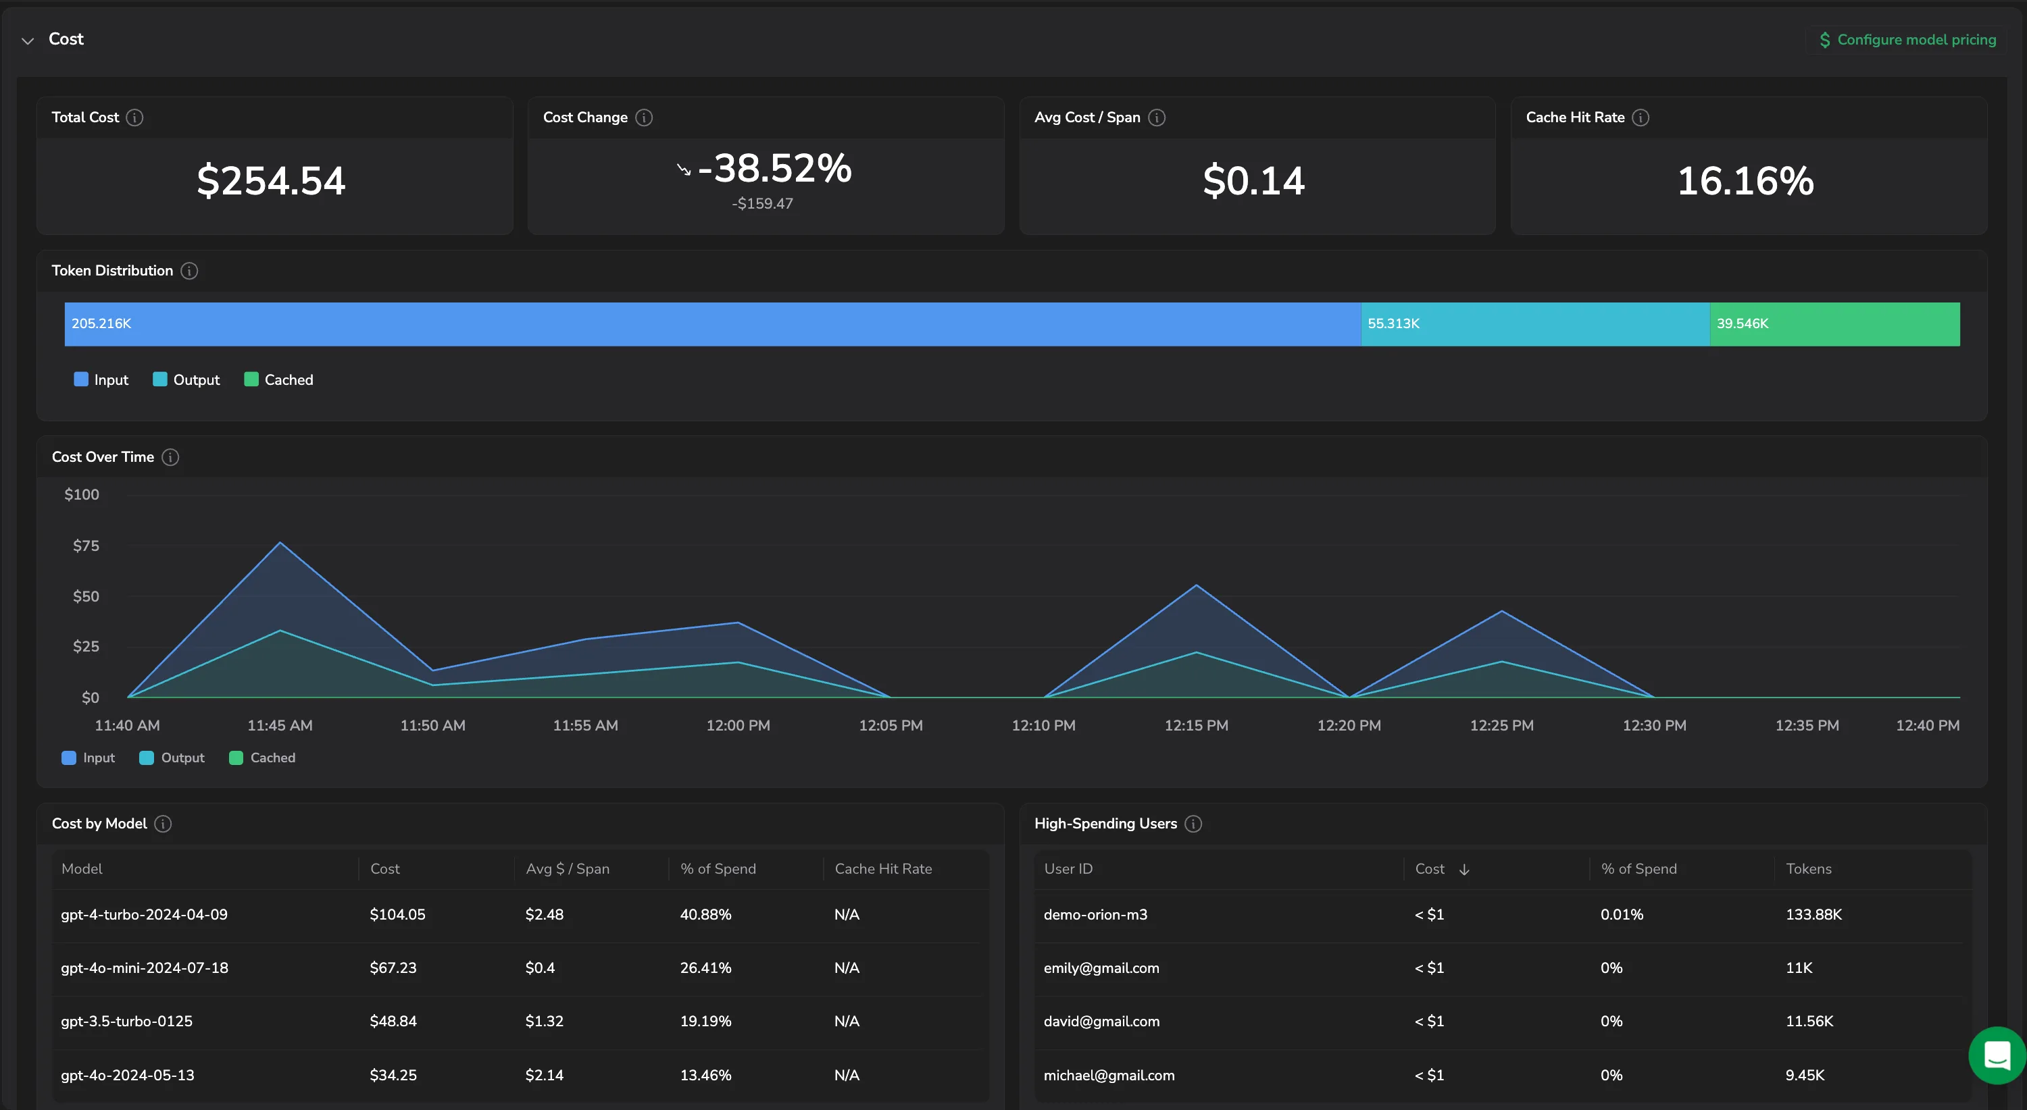
Task: Click the info icon beside Cost Over Time
Action: pyautogui.click(x=170, y=456)
